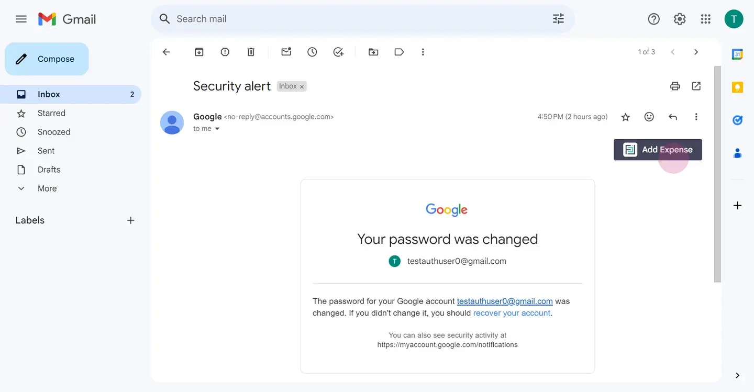754x392 pixels.
Task: Snooze this email with the clock icon
Action: coord(312,52)
